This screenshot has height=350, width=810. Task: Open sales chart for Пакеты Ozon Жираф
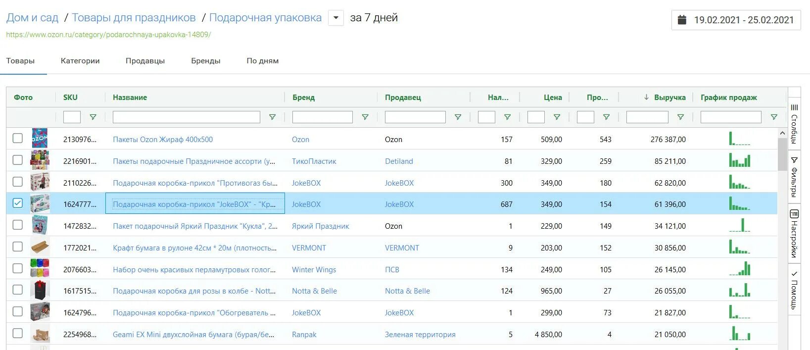tap(740, 138)
